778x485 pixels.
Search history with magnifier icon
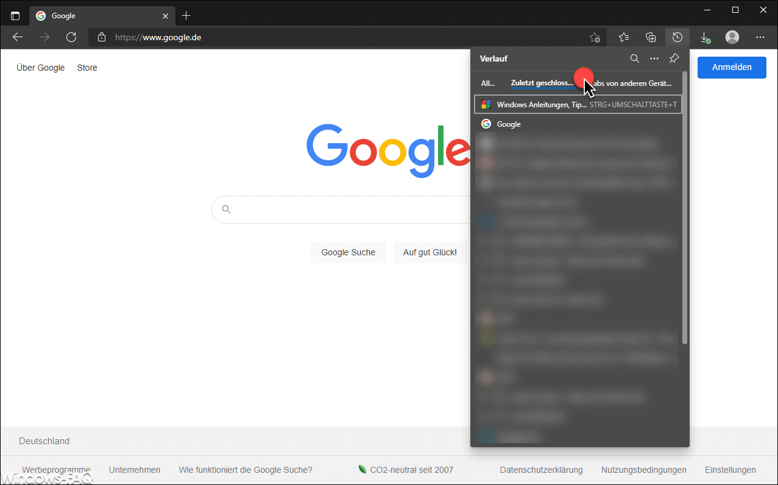point(634,58)
